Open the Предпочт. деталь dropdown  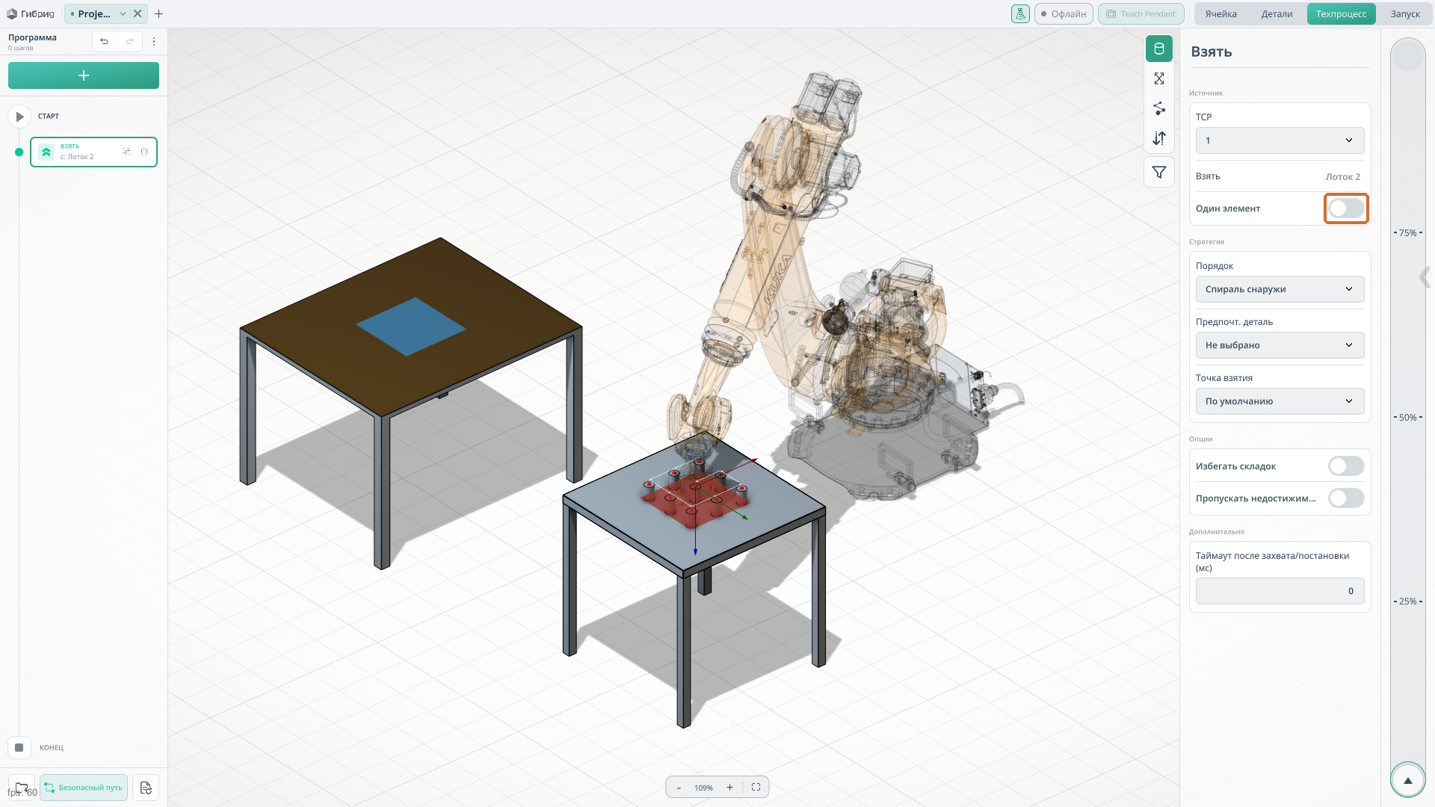(x=1280, y=345)
